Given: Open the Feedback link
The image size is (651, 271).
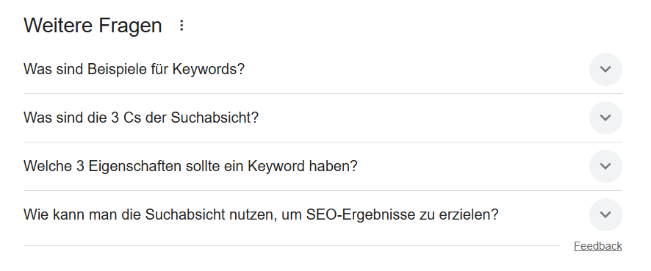Looking at the screenshot, I should click(598, 247).
